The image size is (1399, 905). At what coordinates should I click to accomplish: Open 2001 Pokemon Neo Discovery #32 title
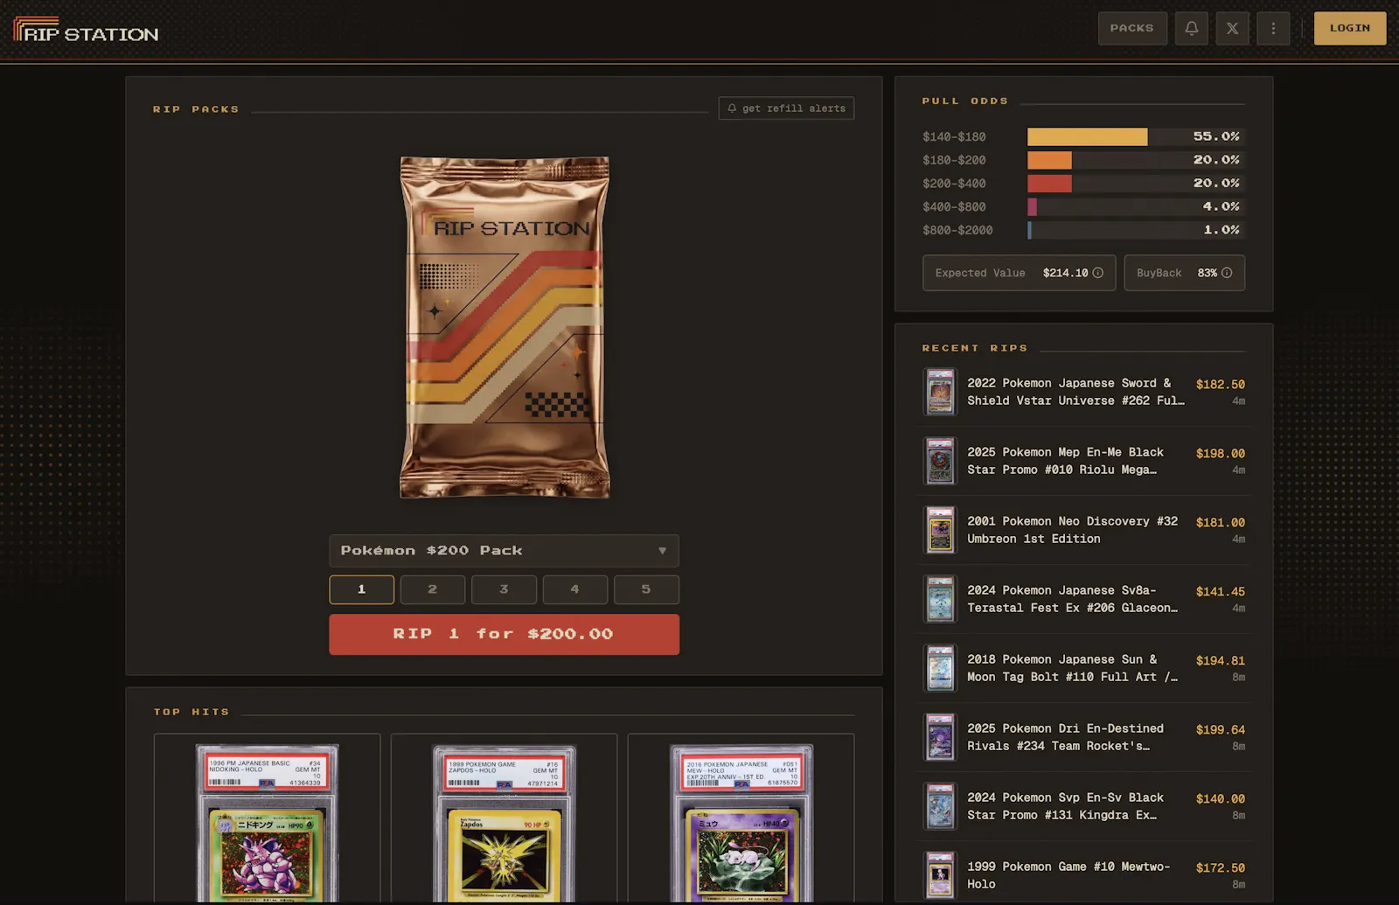tap(1072, 530)
